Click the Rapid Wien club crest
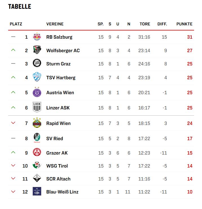 point(36,123)
